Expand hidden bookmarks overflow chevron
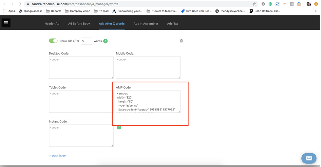The width and height of the screenshot is (321, 167). [x=316, y=11]
